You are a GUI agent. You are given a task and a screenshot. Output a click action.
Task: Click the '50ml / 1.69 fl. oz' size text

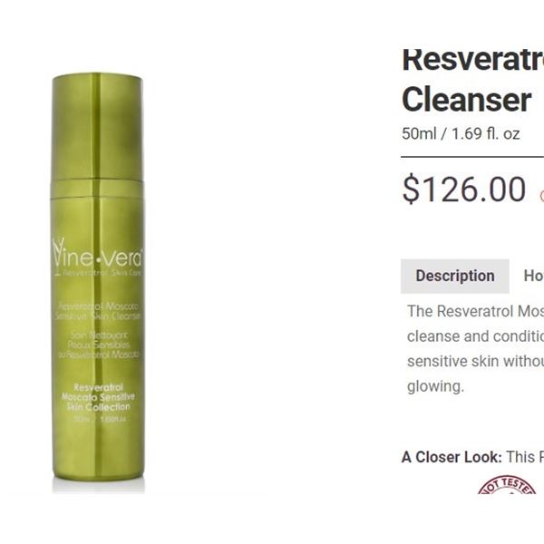461,133
